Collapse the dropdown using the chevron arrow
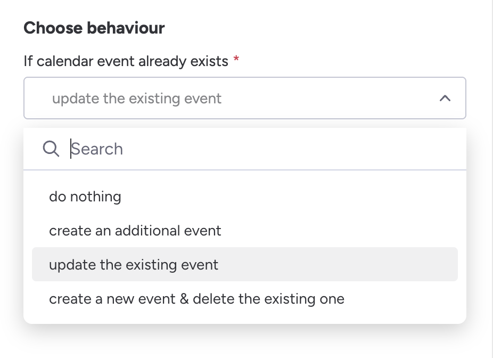Image resolution: width=493 pixels, height=358 pixels. (x=445, y=99)
